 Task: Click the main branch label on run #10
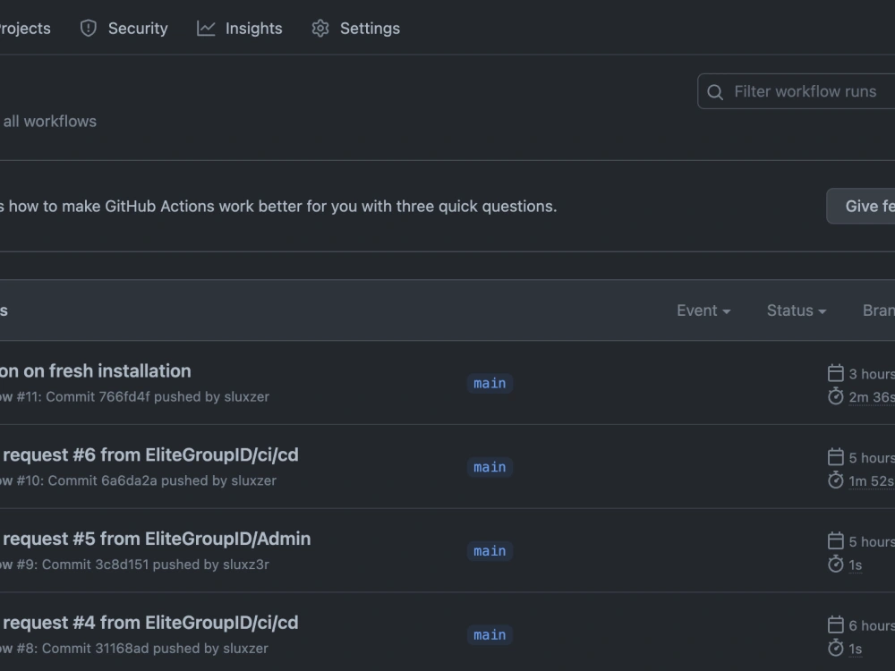[490, 467]
